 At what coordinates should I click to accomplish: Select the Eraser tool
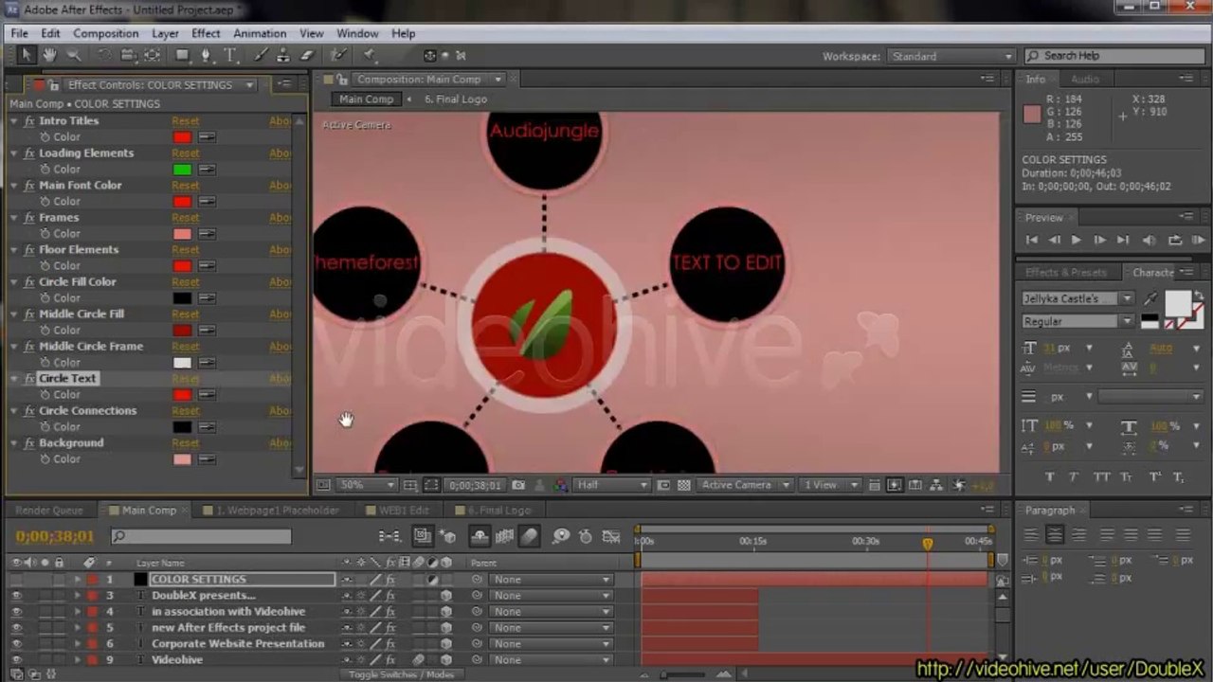click(307, 55)
